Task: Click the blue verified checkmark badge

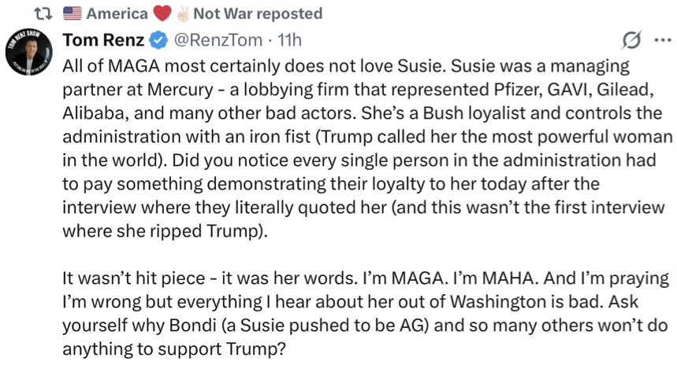Action: (x=157, y=39)
